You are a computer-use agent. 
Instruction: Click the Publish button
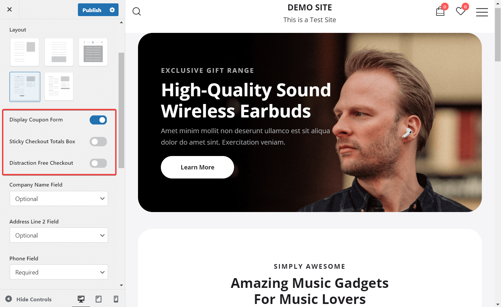click(92, 10)
